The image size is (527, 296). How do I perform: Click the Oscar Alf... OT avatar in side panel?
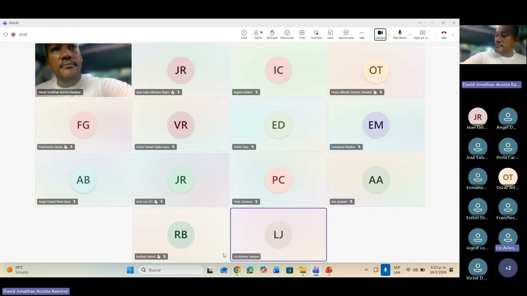click(508, 177)
